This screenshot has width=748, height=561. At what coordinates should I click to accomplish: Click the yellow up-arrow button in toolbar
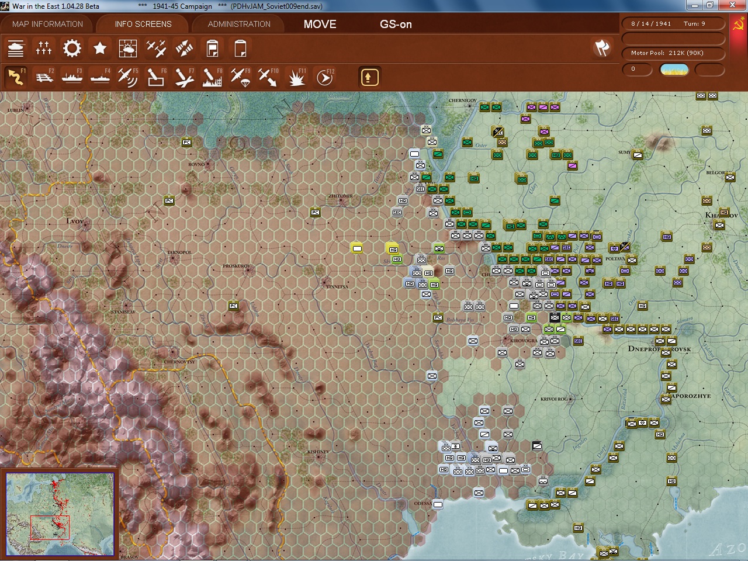click(369, 77)
